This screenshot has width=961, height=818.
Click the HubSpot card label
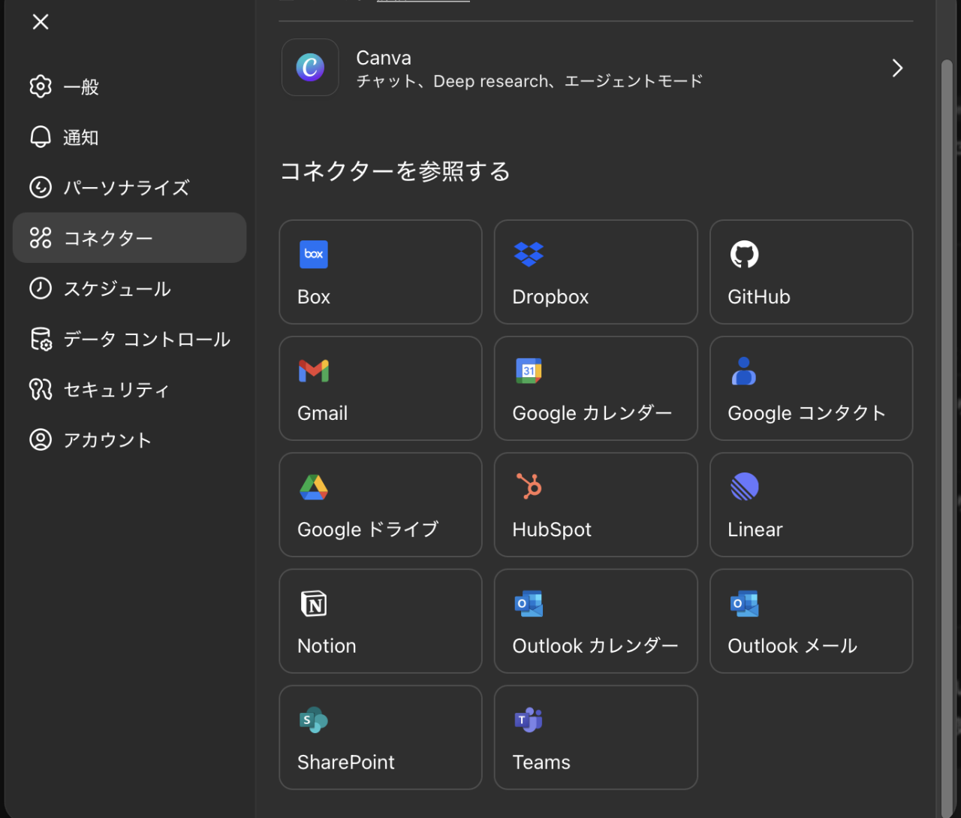(x=552, y=530)
